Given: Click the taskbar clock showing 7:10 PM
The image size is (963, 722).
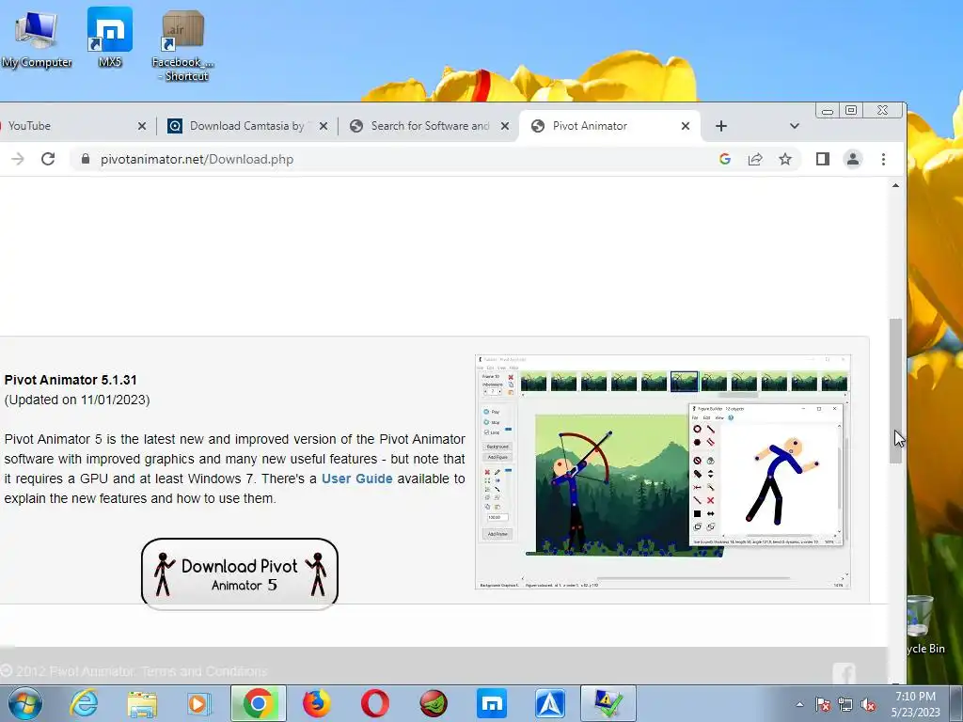Looking at the screenshot, I should (x=916, y=704).
